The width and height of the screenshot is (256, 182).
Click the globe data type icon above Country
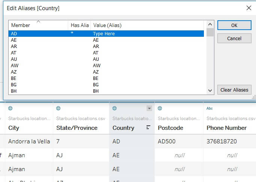[115, 108]
